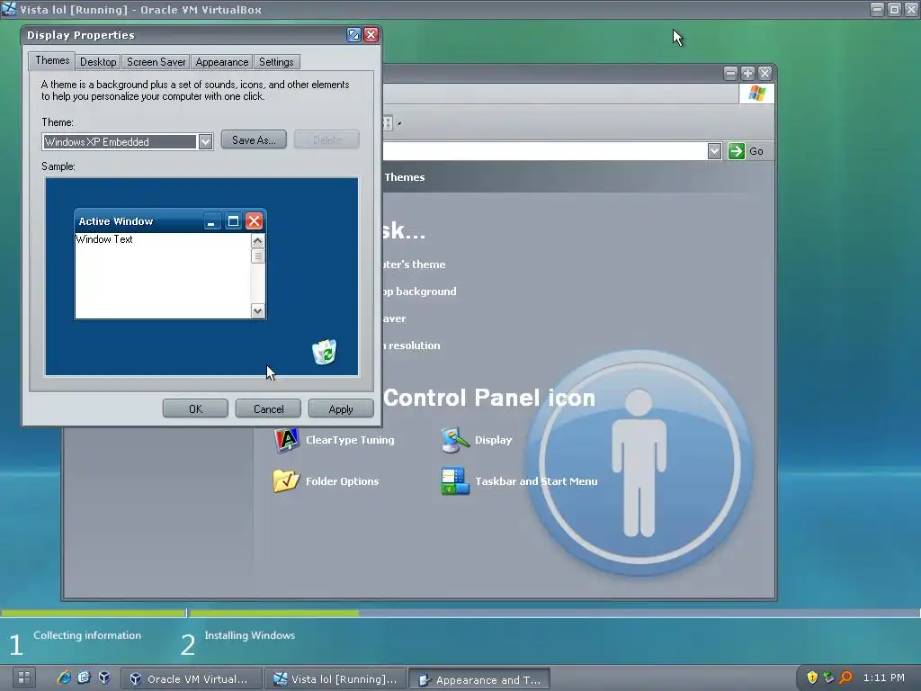Click the screen resolution task link

pos(412,345)
